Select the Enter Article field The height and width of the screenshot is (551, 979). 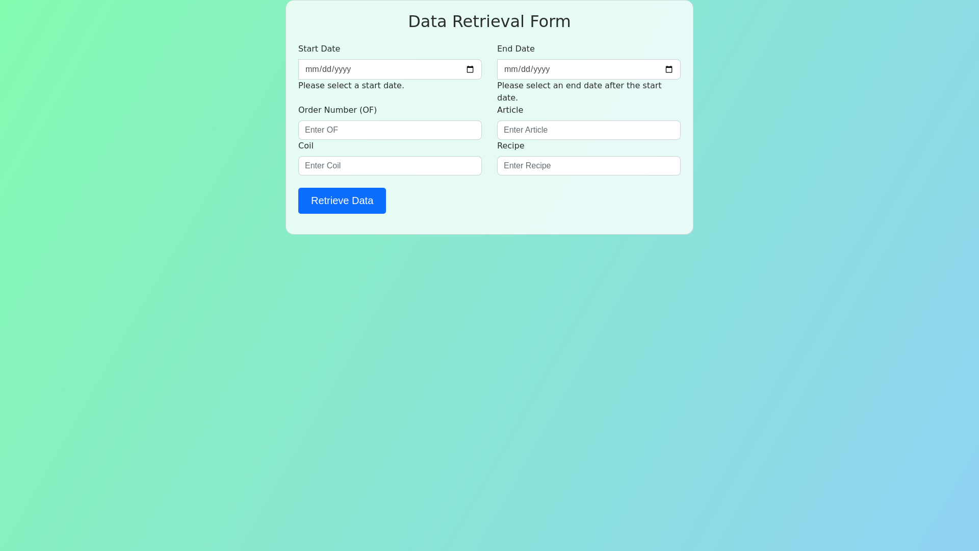(x=588, y=130)
